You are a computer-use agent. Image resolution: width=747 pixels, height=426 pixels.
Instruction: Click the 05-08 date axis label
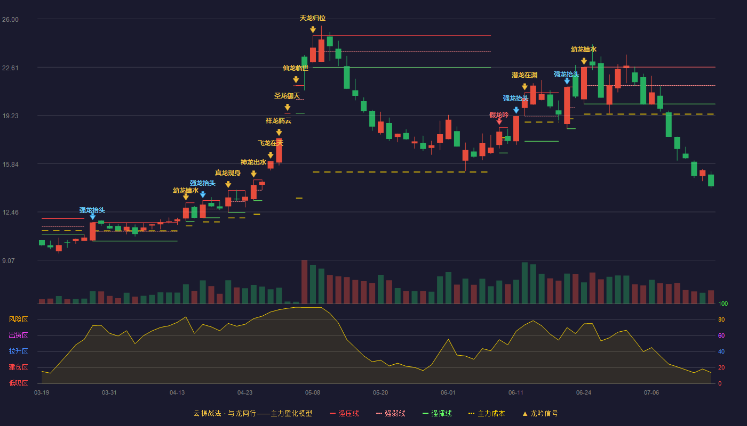coord(313,392)
